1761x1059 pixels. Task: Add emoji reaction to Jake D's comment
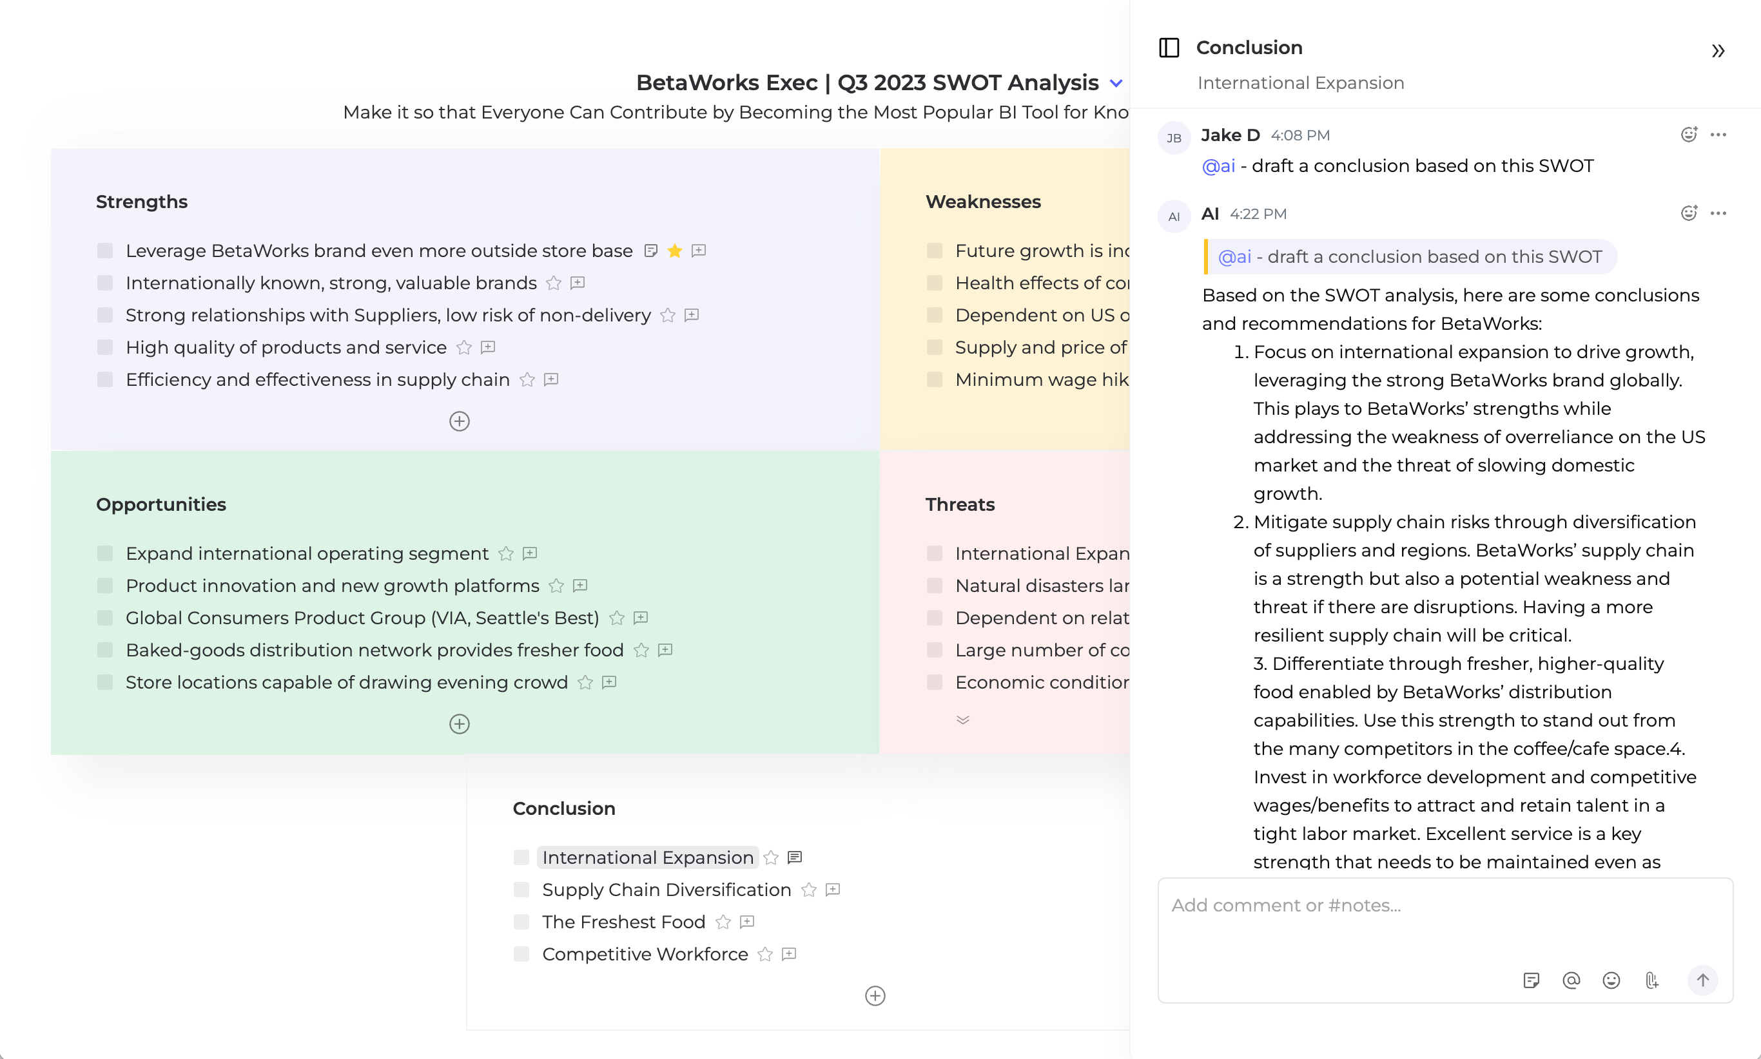[x=1688, y=135]
